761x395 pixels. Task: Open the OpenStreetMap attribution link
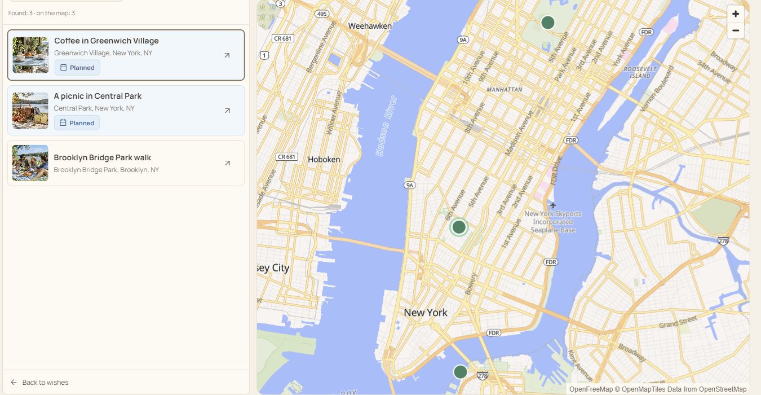[x=723, y=389]
